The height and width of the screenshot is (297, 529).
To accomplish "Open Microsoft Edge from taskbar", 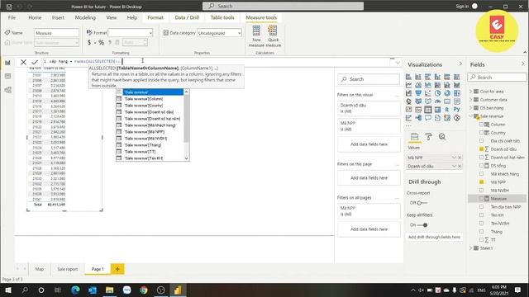I will (75, 290).
